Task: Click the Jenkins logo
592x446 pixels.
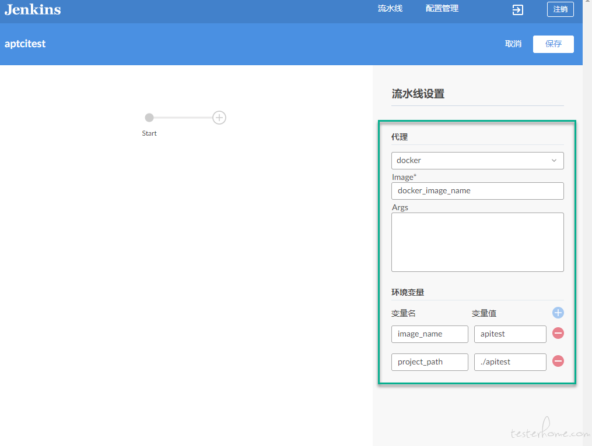Action: 33,9
